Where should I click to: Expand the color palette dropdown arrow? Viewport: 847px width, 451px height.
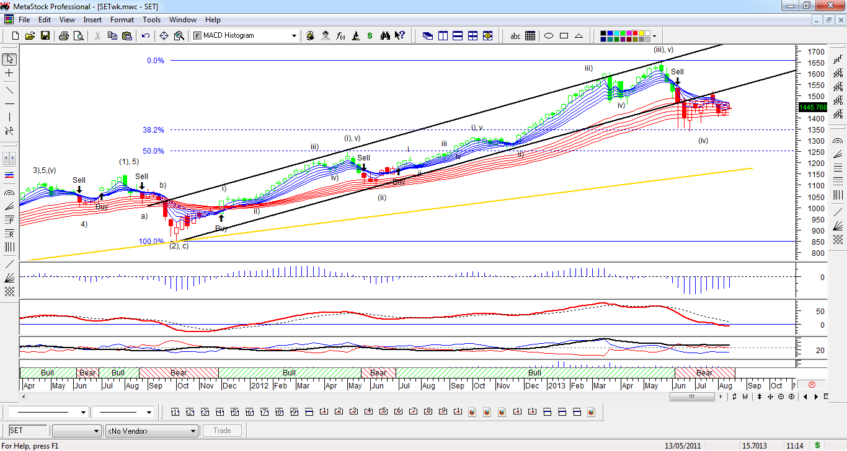654,36
